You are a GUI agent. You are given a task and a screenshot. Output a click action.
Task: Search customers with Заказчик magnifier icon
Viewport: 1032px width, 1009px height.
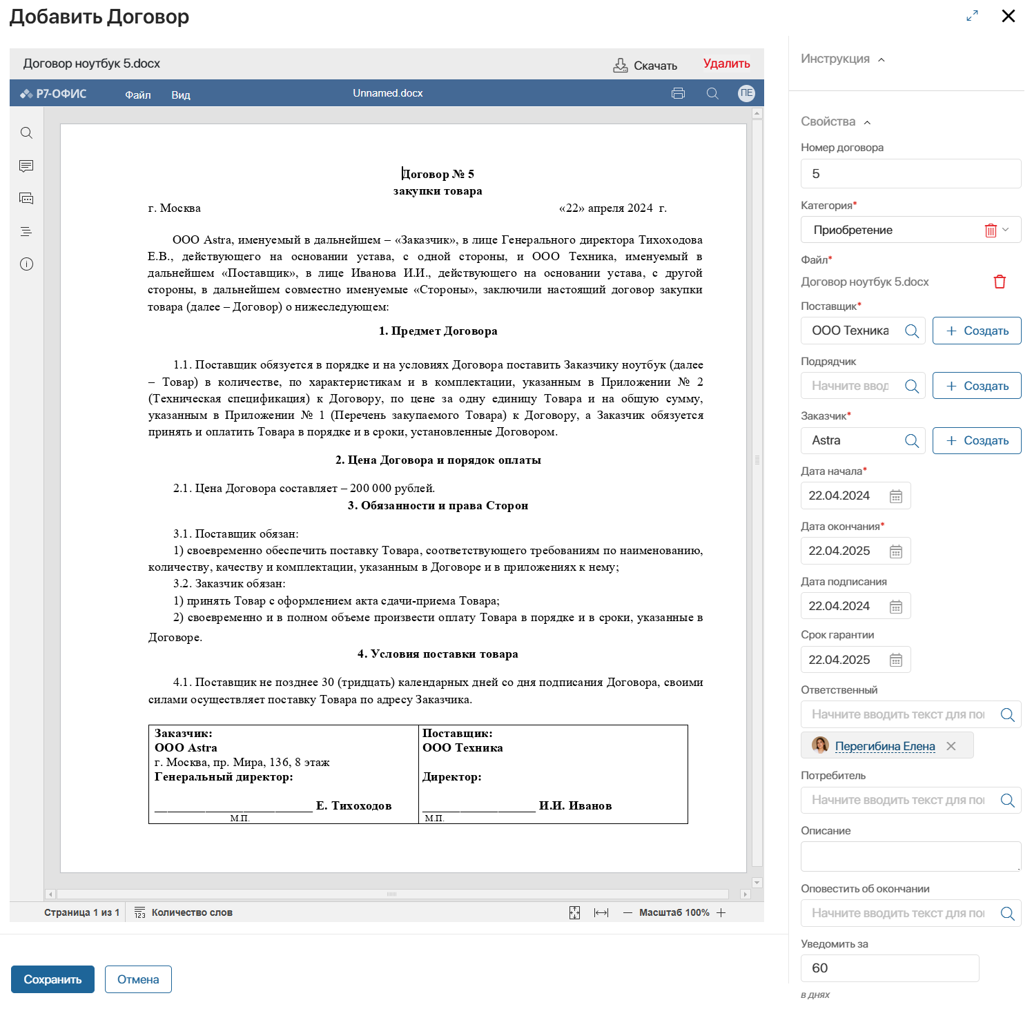(x=912, y=440)
